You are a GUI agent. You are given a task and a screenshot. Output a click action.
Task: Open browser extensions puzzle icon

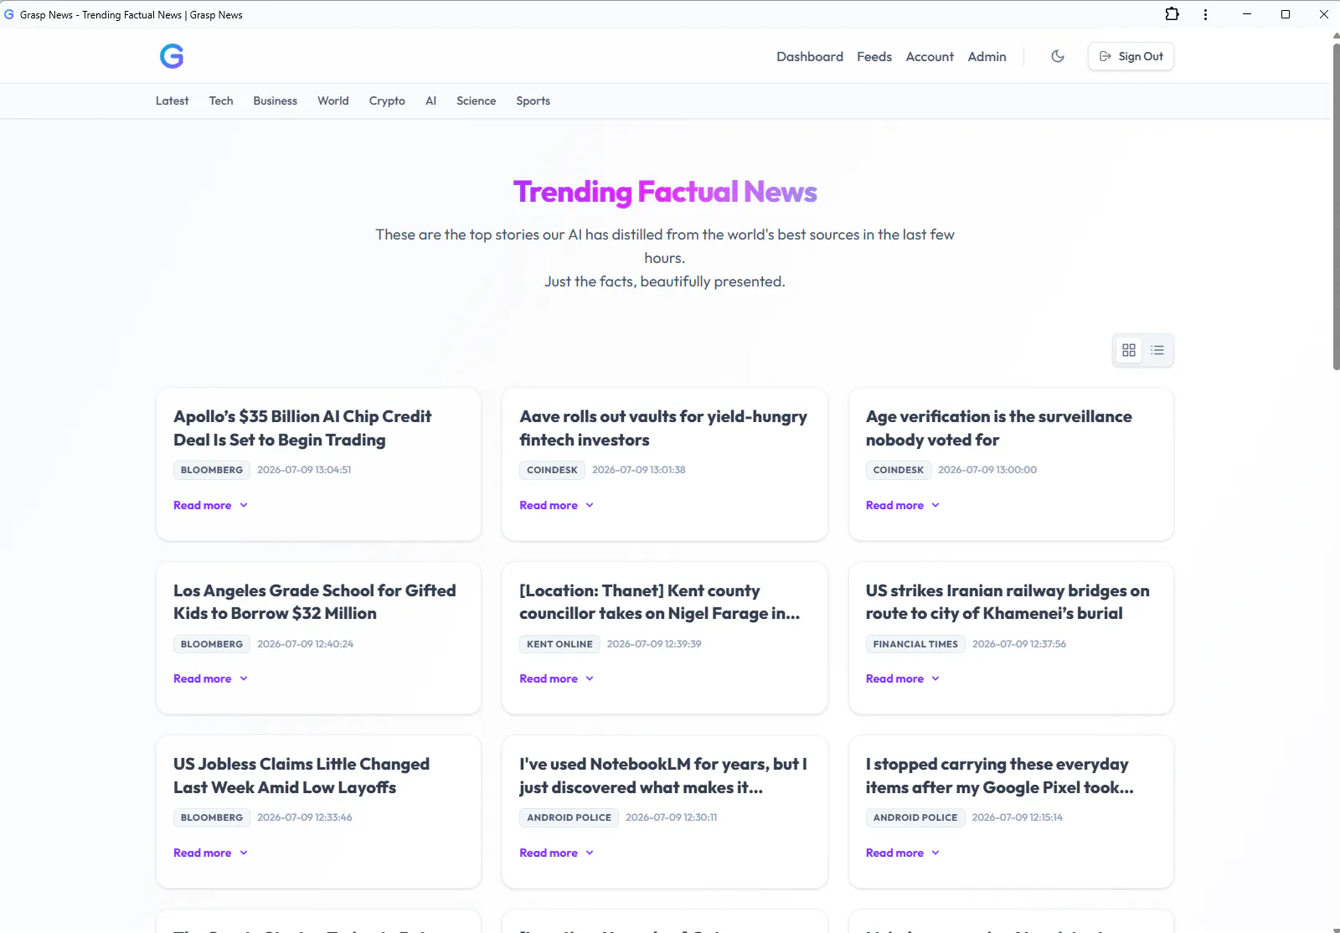point(1172,14)
